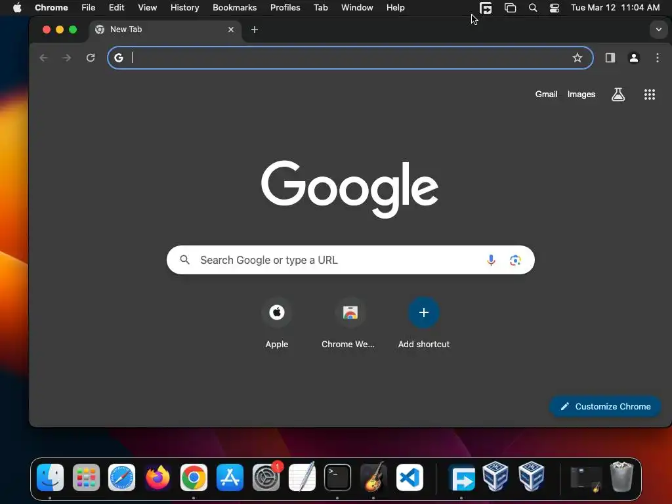Open the Edit menu
Viewport: 672px width, 504px height.
117,7
